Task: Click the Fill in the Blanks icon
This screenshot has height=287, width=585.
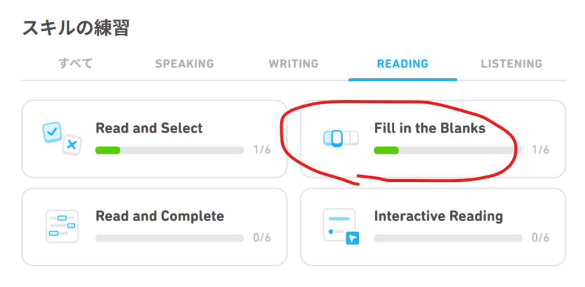Action: pos(340,138)
